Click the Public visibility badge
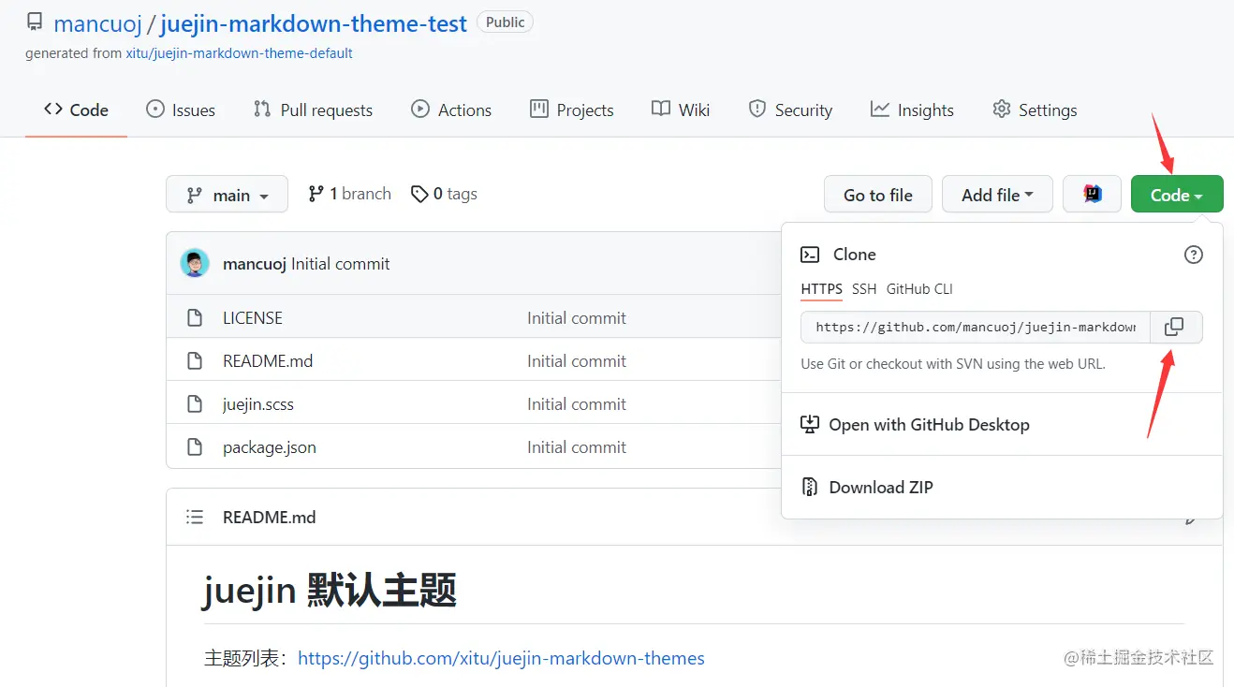 point(506,22)
